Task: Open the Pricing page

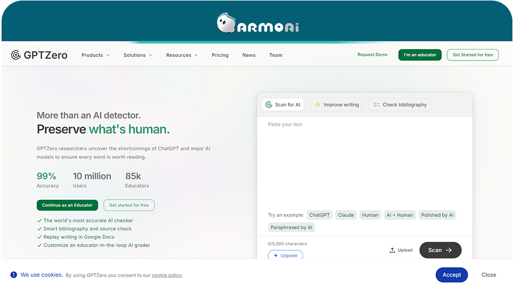Action: pyautogui.click(x=220, y=55)
